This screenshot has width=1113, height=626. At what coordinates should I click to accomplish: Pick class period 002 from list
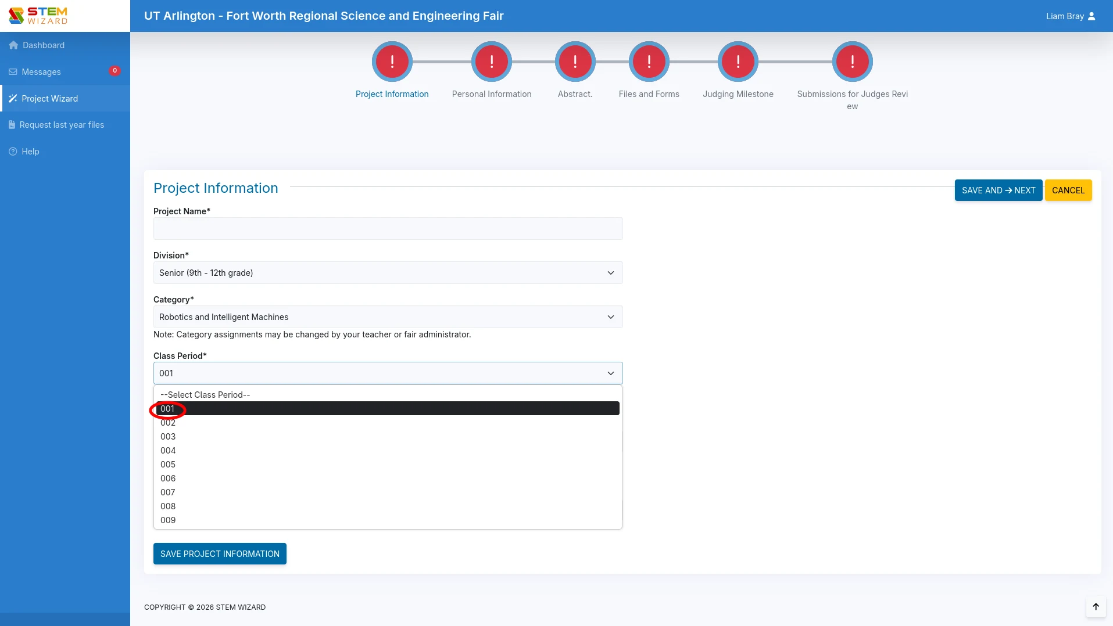click(388, 423)
